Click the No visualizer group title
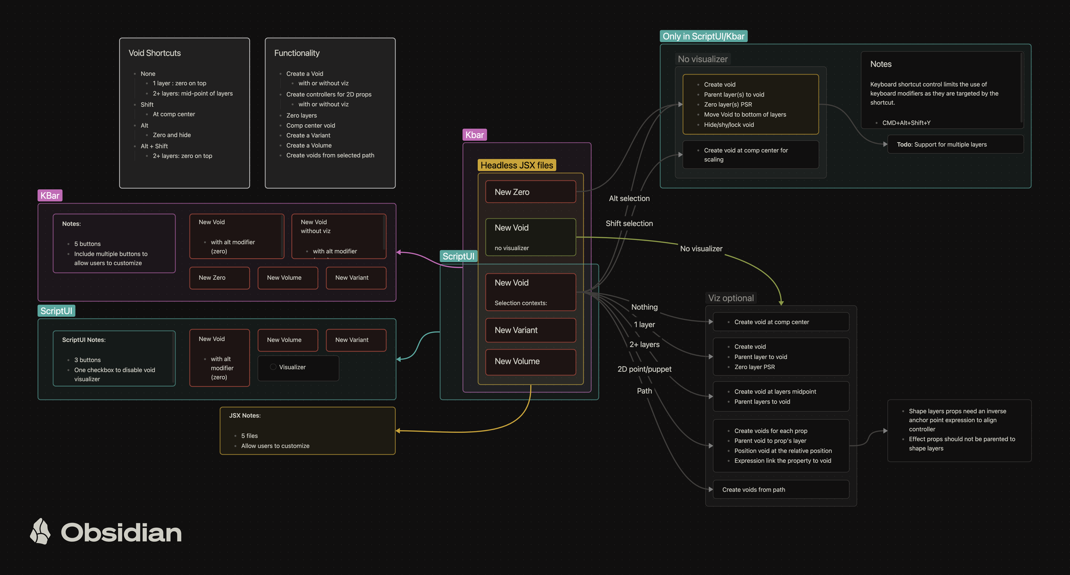The height and width of the screenshot is (575, 1070). (702, 59)
